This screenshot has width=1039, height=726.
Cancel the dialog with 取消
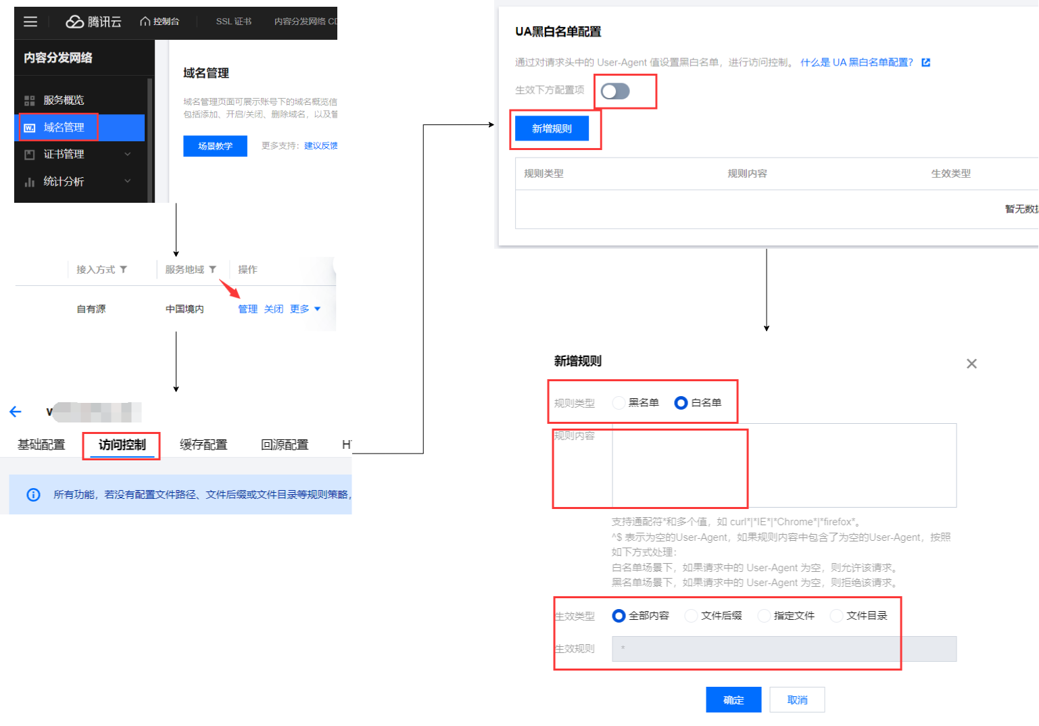(x=797, y=700)
